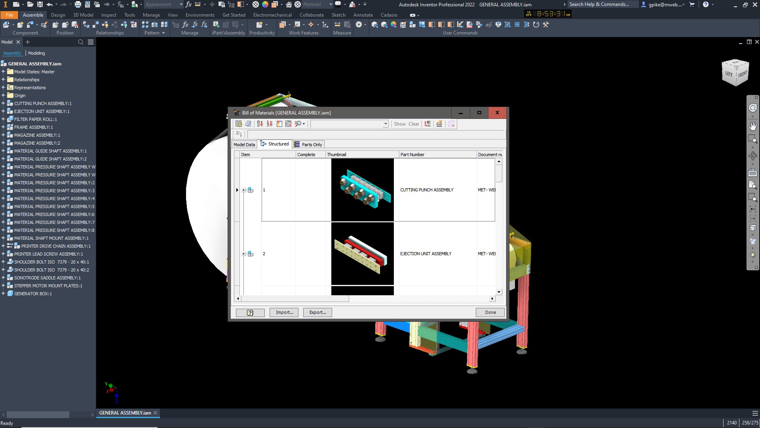Viewport: 760px width, 428px height.
Task: Open the File menu
Action: [x=9, y=15]
